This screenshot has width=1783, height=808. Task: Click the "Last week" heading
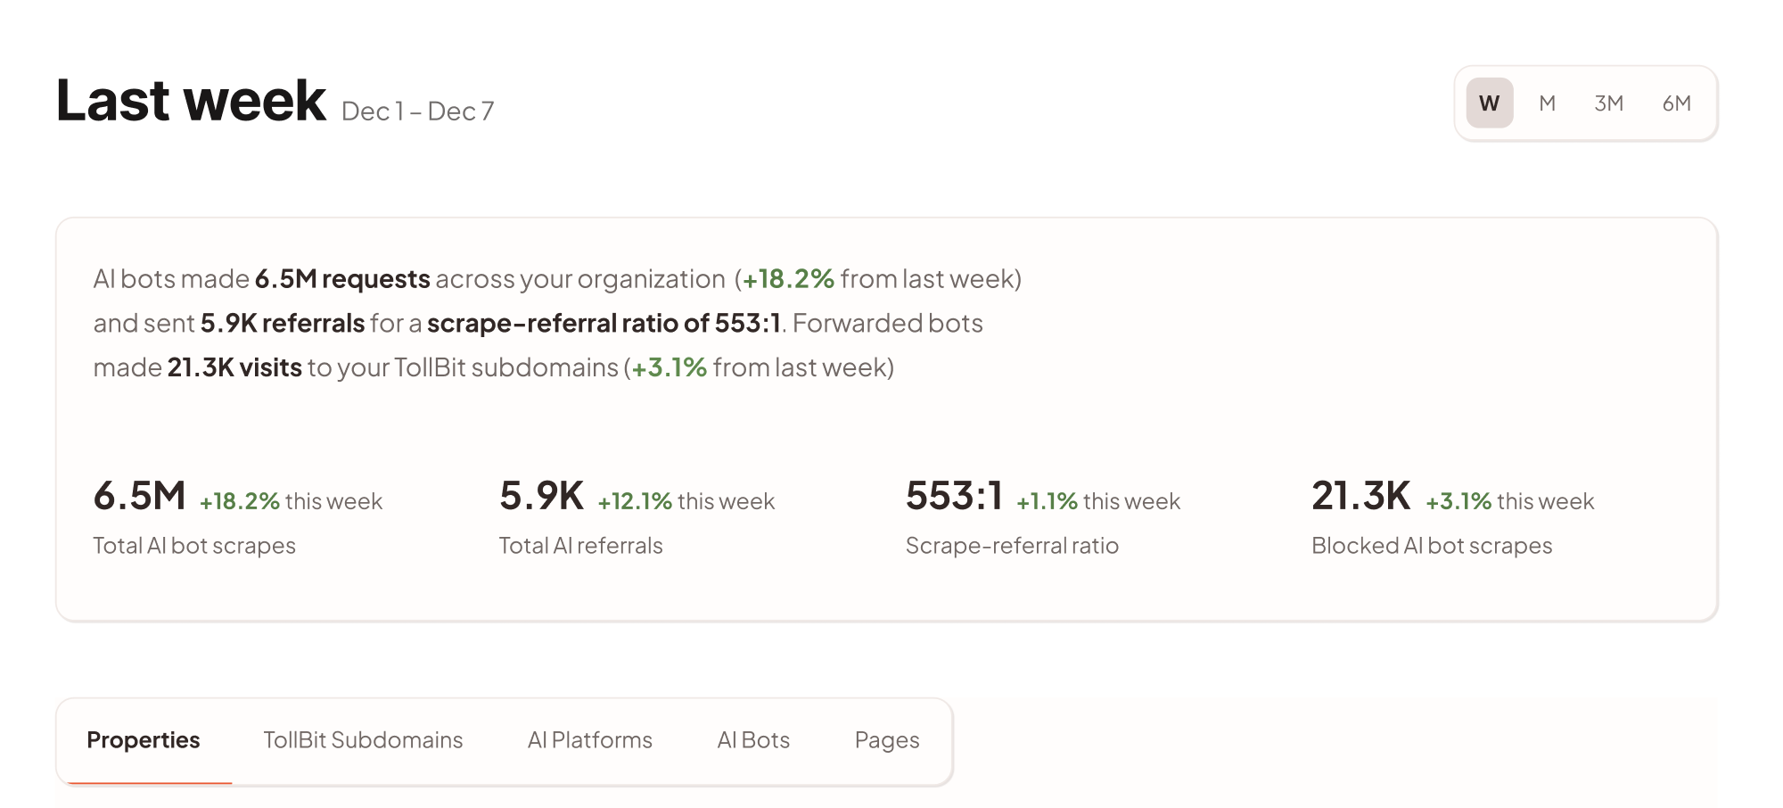click(x=191, y=100)
